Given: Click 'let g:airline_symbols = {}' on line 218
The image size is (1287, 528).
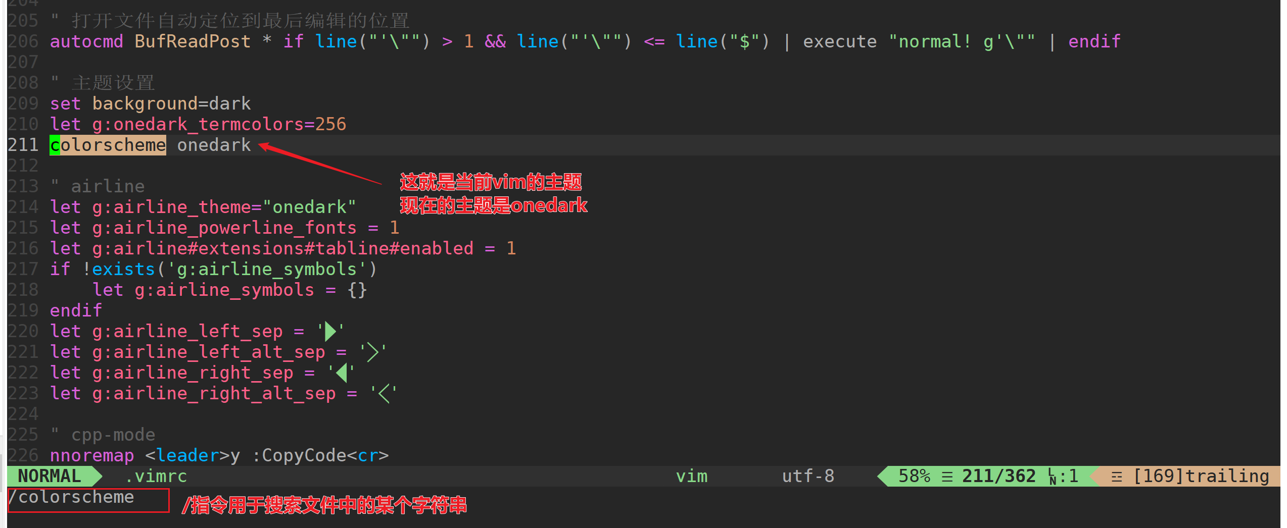Looking at the screenshot, I should [x=230, y=290].
